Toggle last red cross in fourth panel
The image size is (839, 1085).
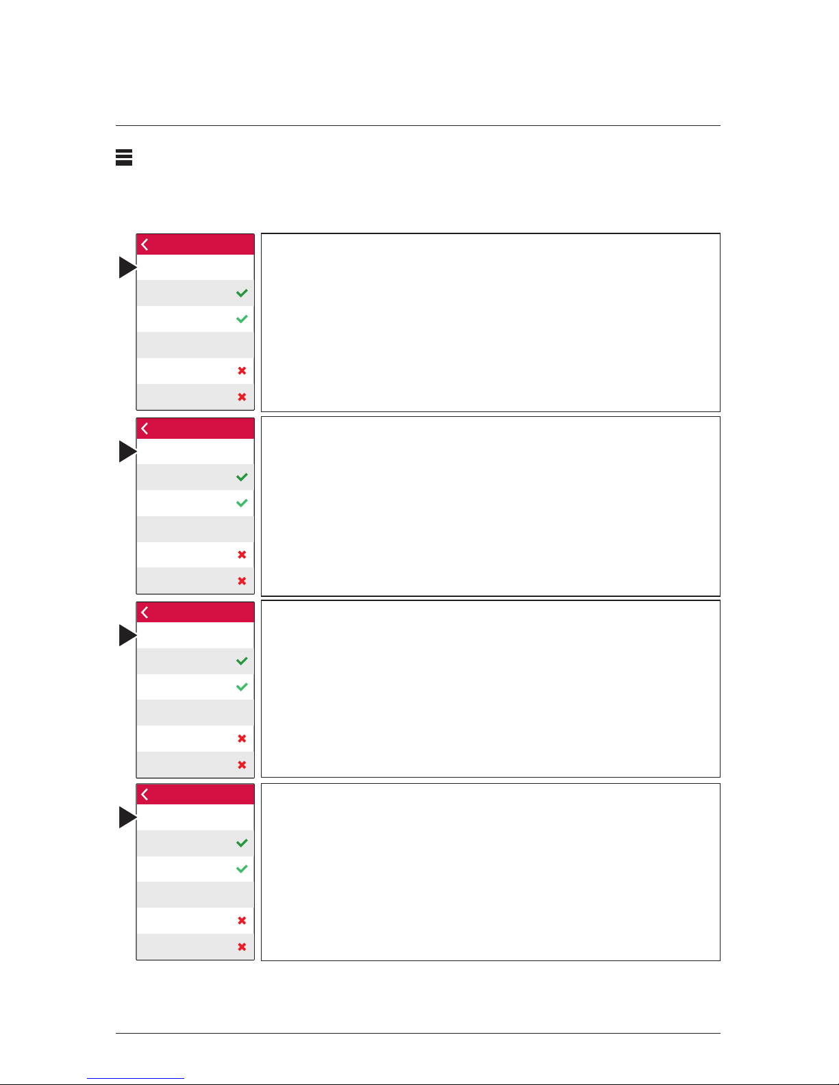point(242,947)
